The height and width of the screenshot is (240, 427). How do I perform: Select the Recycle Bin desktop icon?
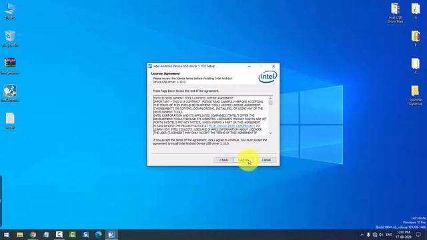click(10, 38)
